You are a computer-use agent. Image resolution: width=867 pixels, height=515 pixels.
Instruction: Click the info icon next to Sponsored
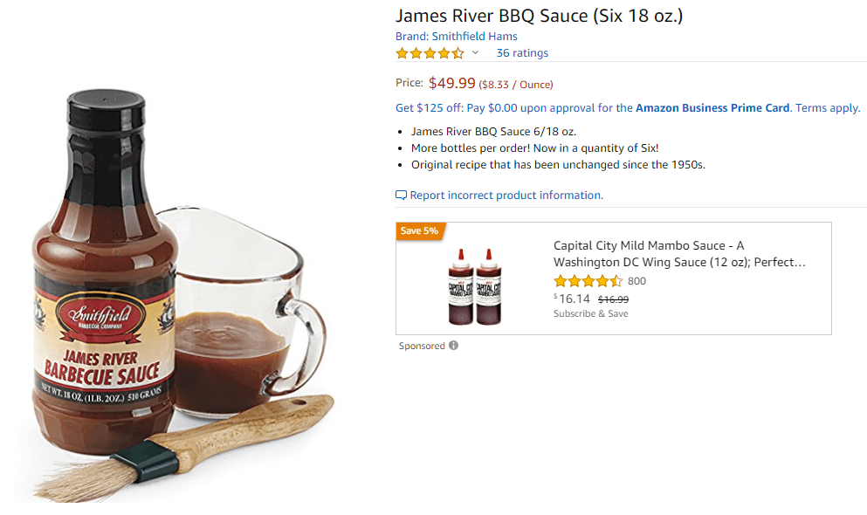click(x=453, y=346)
